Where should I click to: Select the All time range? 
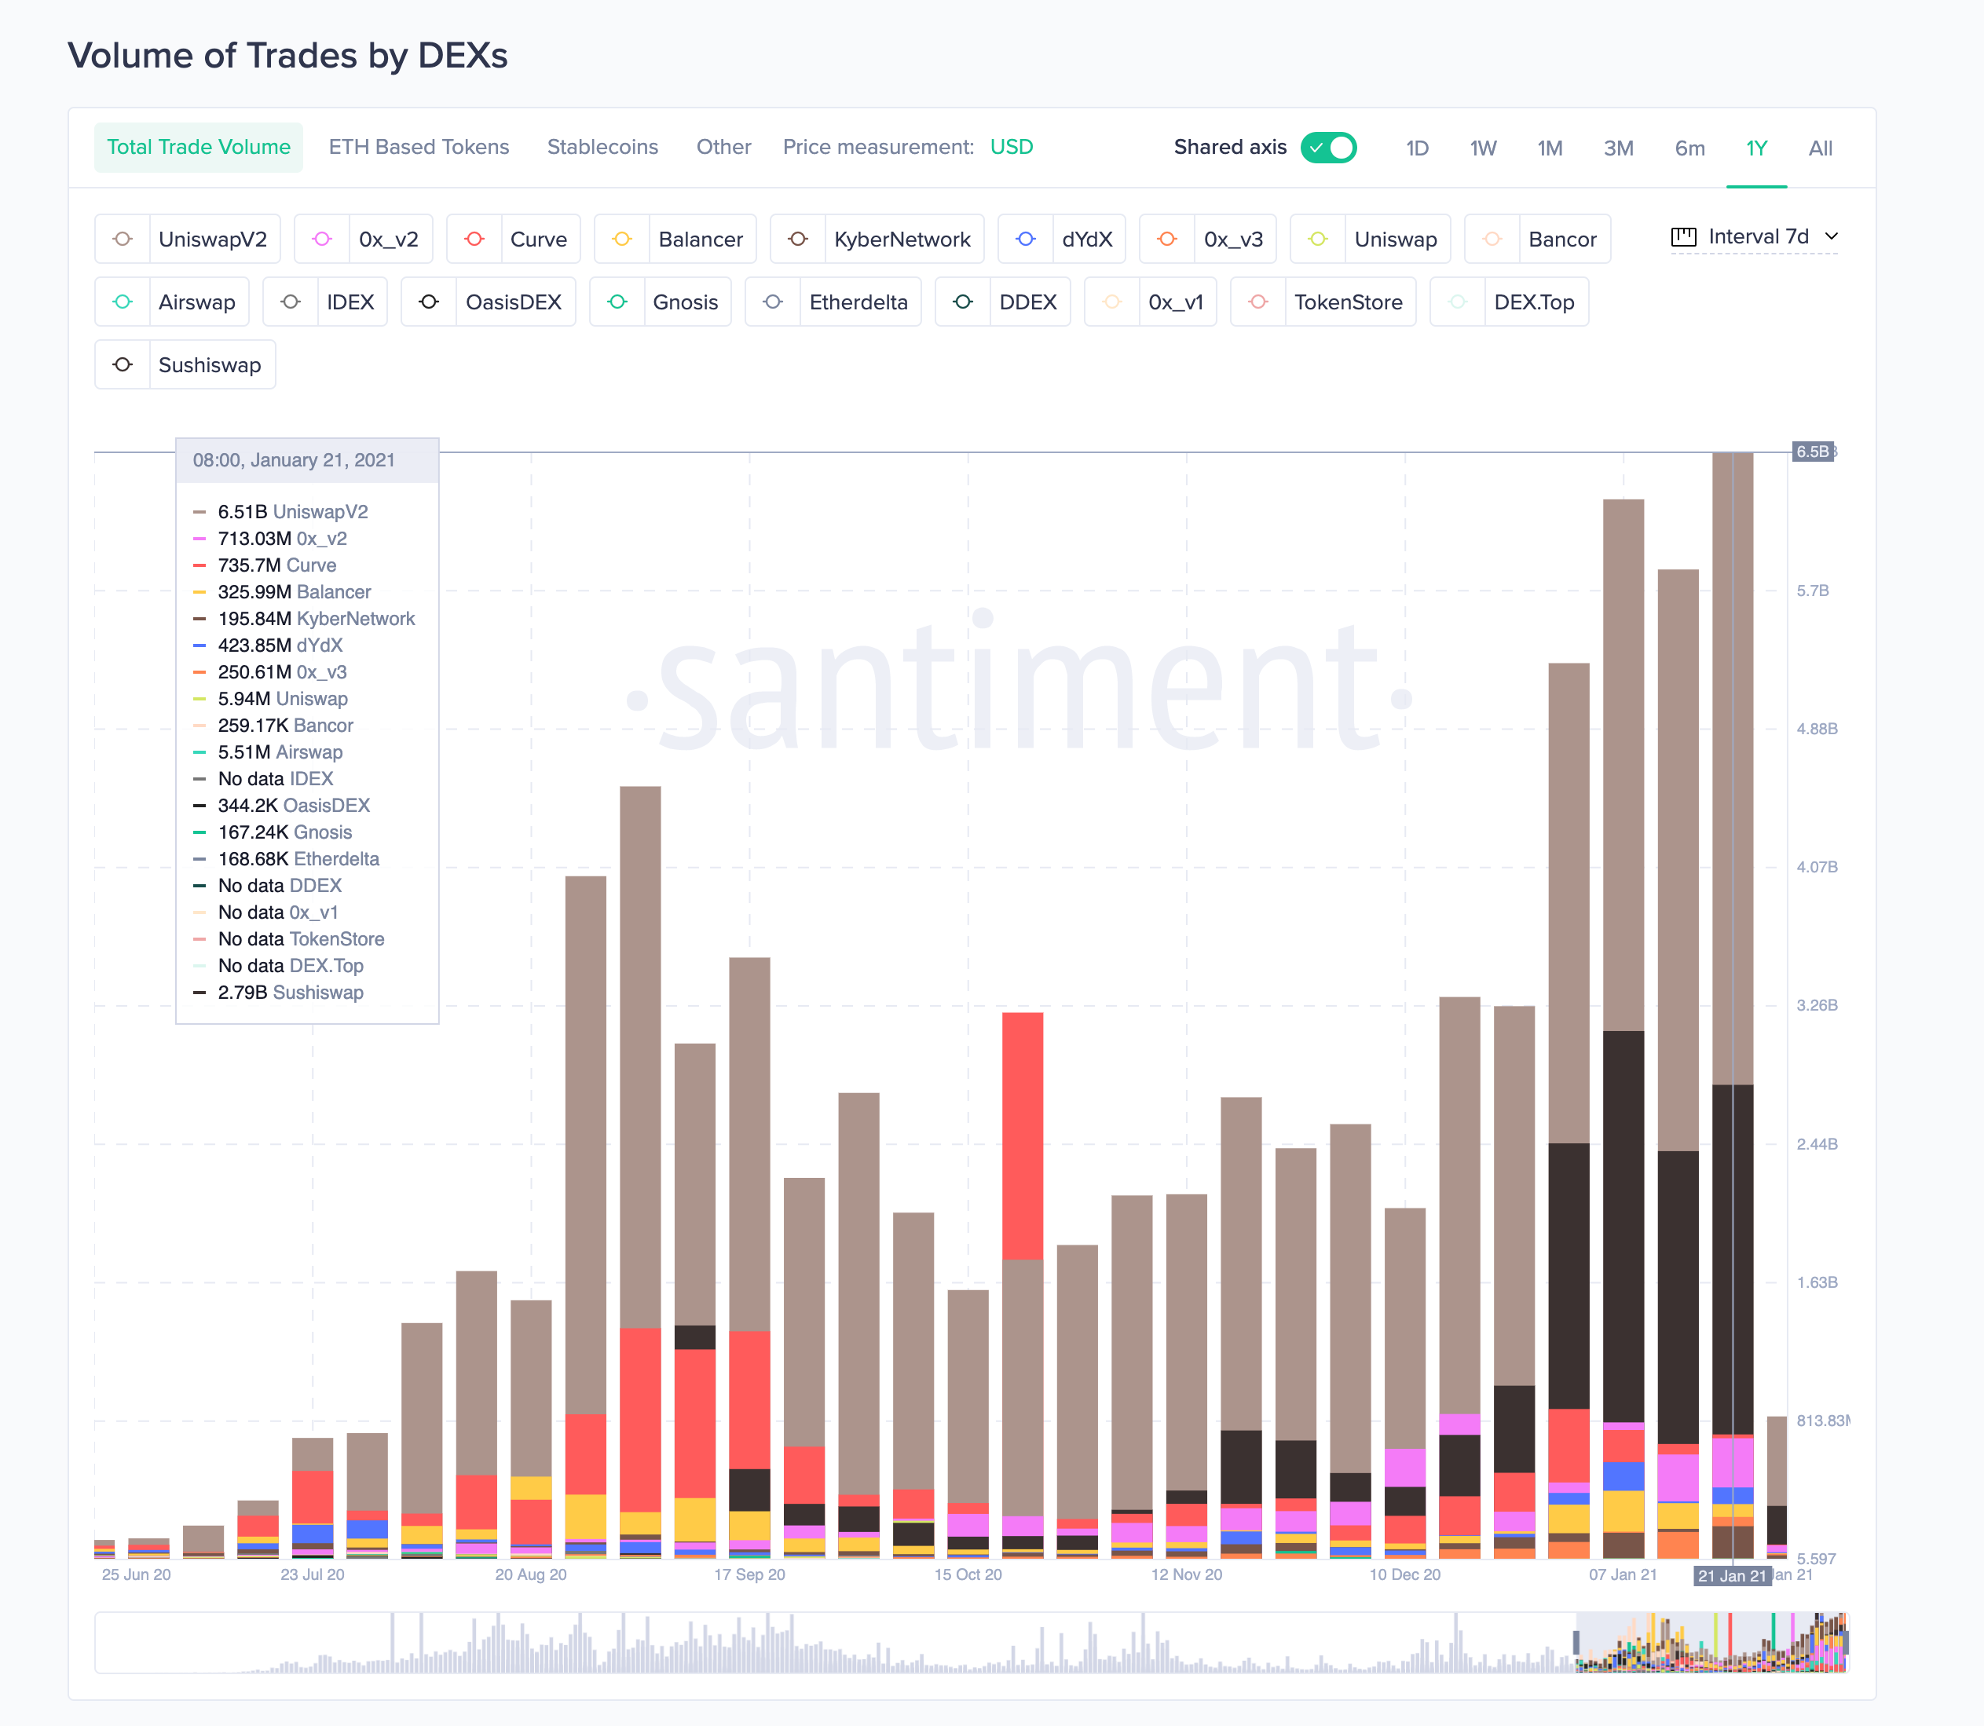pyautogui.click(x=1820, y=148)
